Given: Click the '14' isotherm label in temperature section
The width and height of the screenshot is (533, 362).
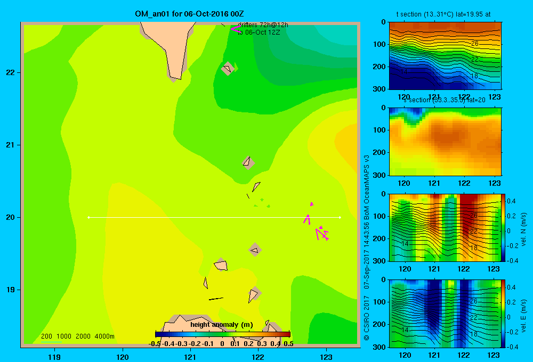Looking at the screenshot, I should [x=404, y=72].
